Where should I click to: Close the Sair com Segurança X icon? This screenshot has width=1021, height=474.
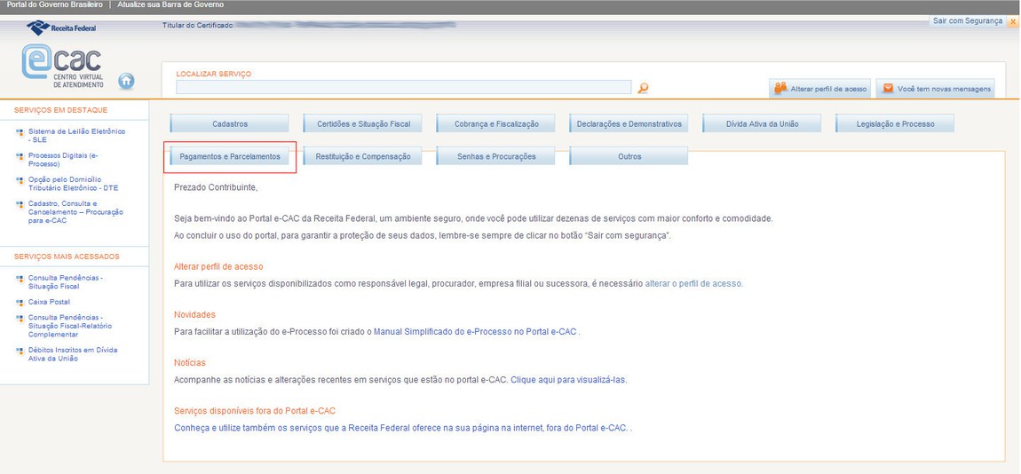(x=1013, y=21)
